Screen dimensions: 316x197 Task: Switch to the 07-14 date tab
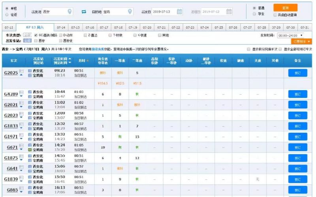pos(61,28)
